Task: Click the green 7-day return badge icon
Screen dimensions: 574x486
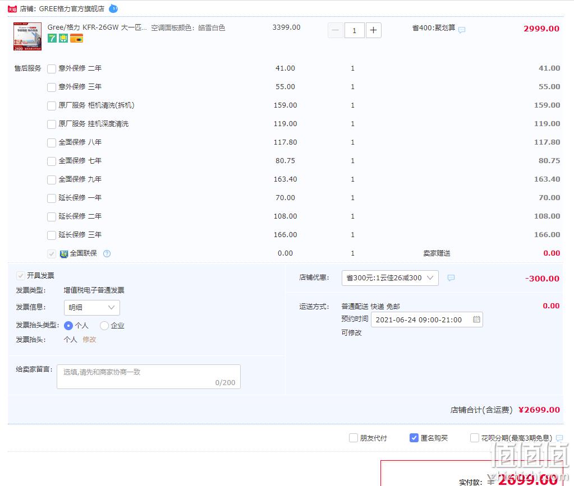Action: coord(52,38)
